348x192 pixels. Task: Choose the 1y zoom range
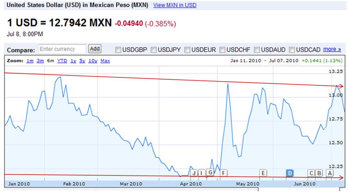tap(73, 61)
